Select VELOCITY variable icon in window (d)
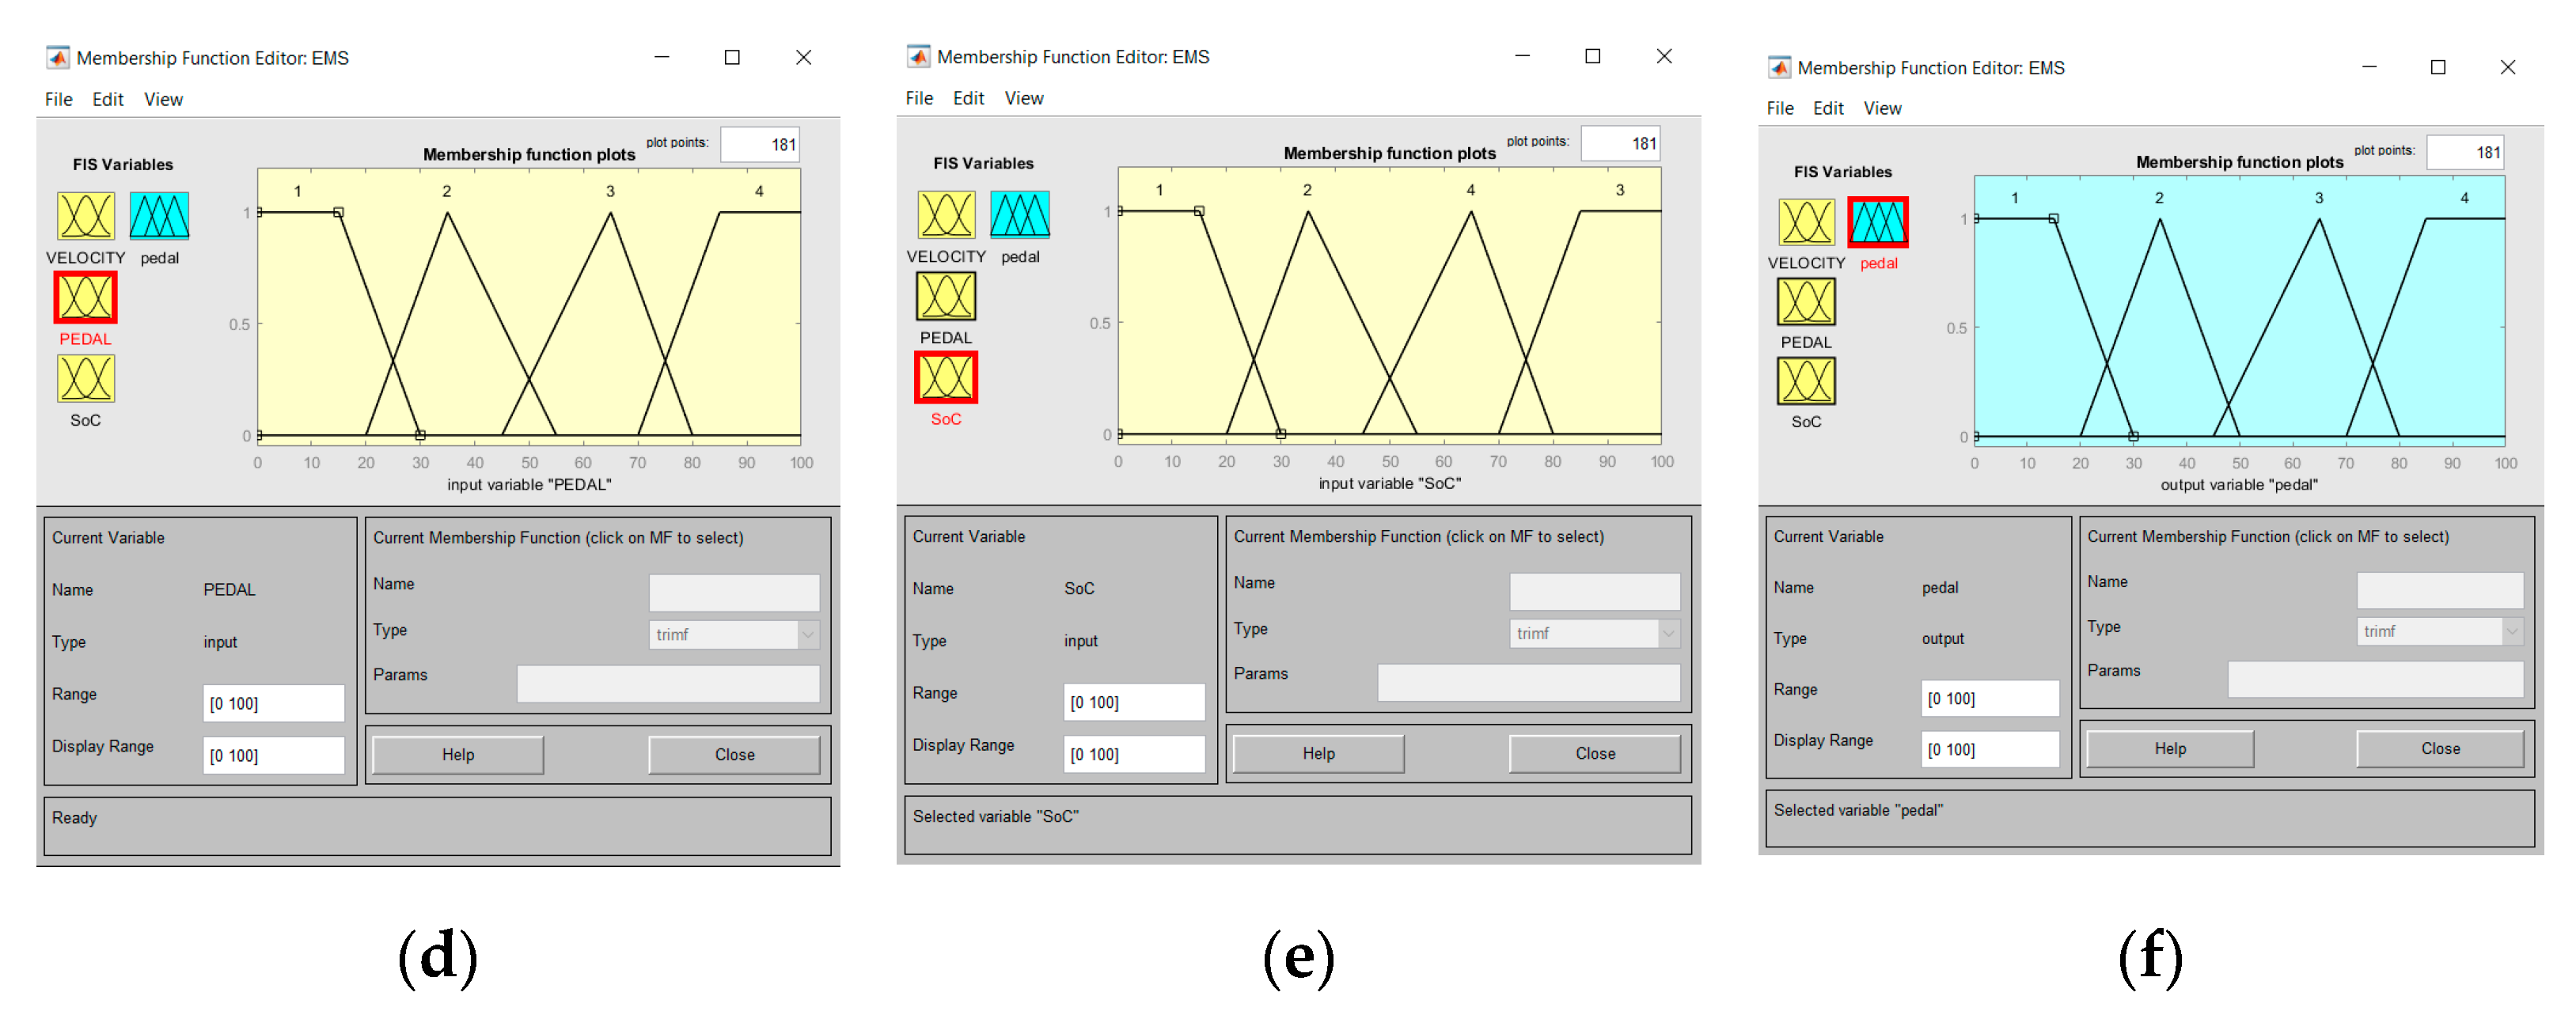This screenshot has width=2576, height=1015. [x=85, y=216]
